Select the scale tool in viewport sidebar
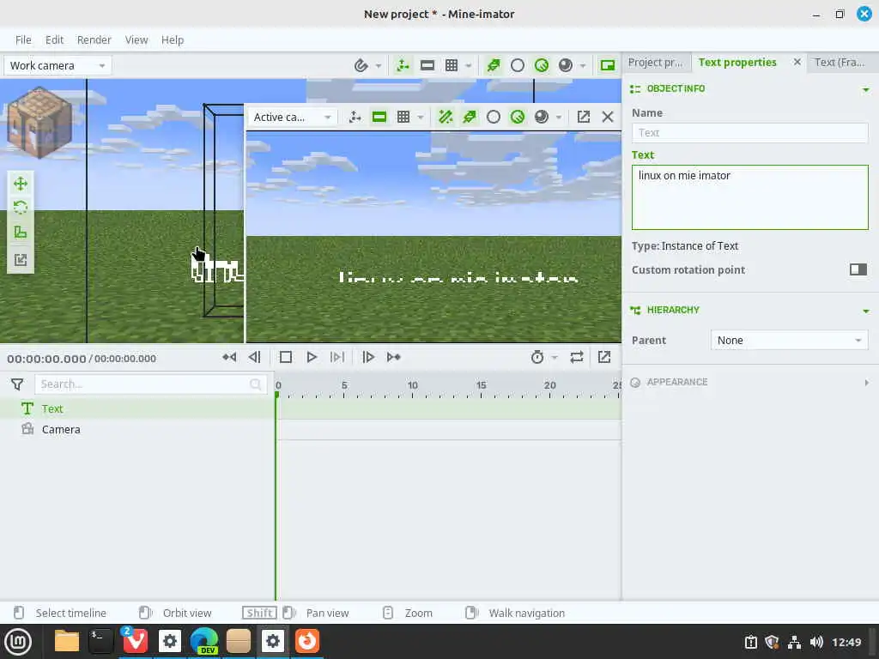 [x=21, y=232]
